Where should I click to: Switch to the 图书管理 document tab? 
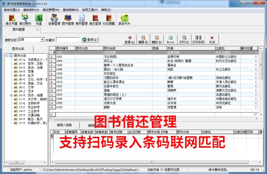[19, 30]
